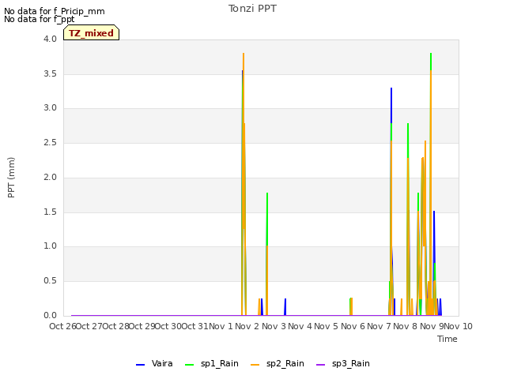This screenshot has height=379, width=506.
Task: Click the 2.5 y-axis tick label
Action: pos(50,143)
